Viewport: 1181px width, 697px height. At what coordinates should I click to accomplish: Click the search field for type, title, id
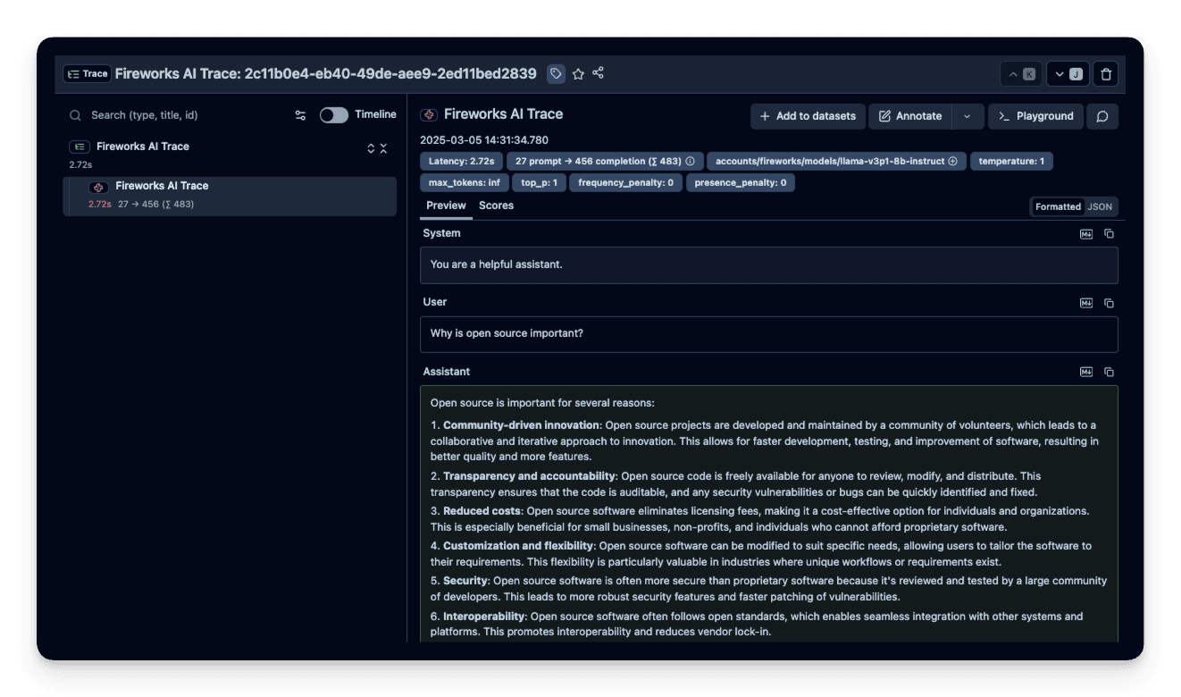tap(179, 115)
